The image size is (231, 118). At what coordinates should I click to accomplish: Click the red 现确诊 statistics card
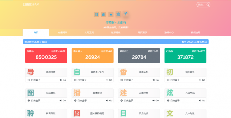[x=46, y=56]
